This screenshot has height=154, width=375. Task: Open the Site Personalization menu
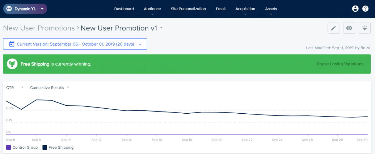click(x=188, y=9)
